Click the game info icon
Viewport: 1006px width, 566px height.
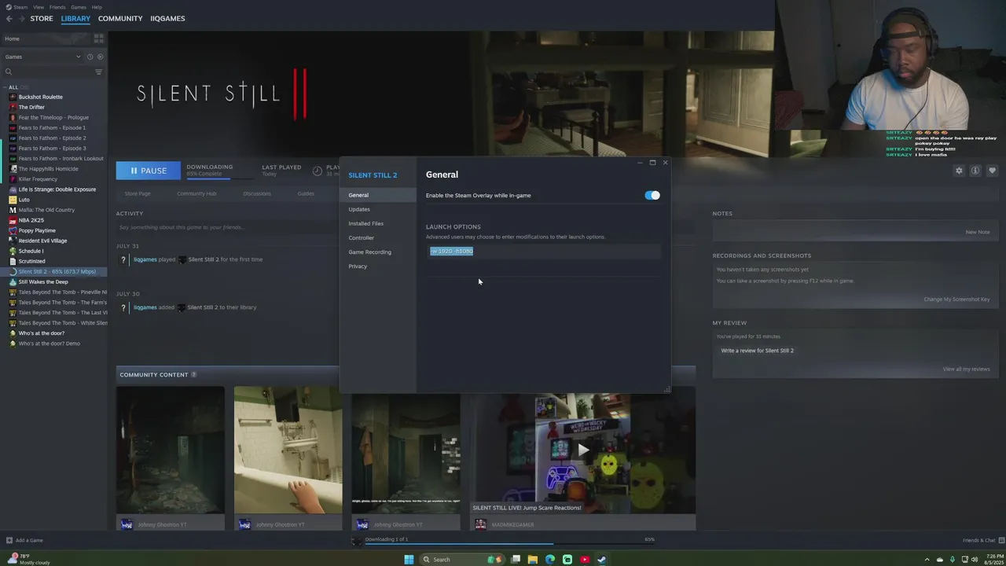[x=975, y=171]
